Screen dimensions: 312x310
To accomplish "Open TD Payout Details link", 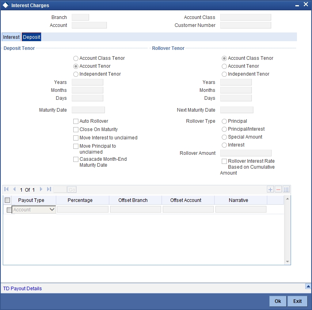I will coord(23,289).
